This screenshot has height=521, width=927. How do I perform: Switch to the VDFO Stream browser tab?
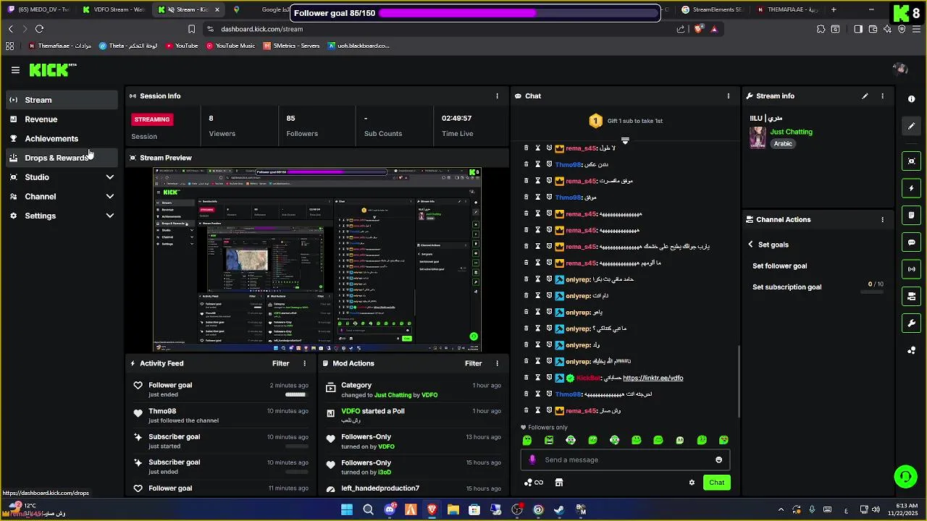coord(114,9)
